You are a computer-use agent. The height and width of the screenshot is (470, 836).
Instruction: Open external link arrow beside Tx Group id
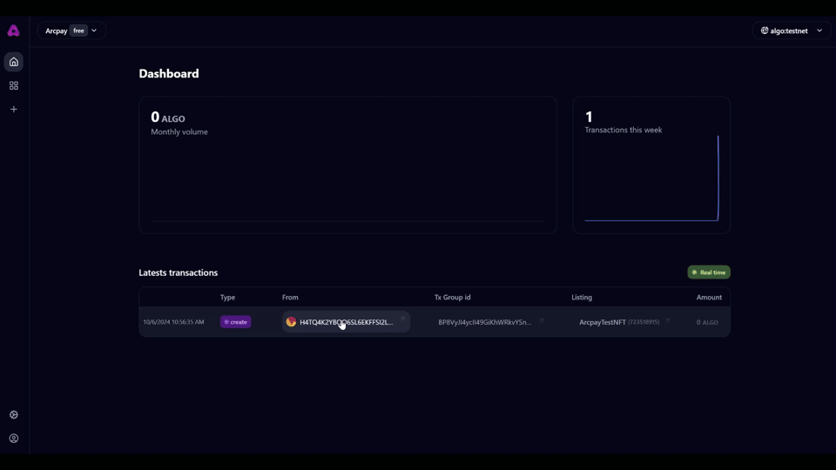[x=542, y=321]
